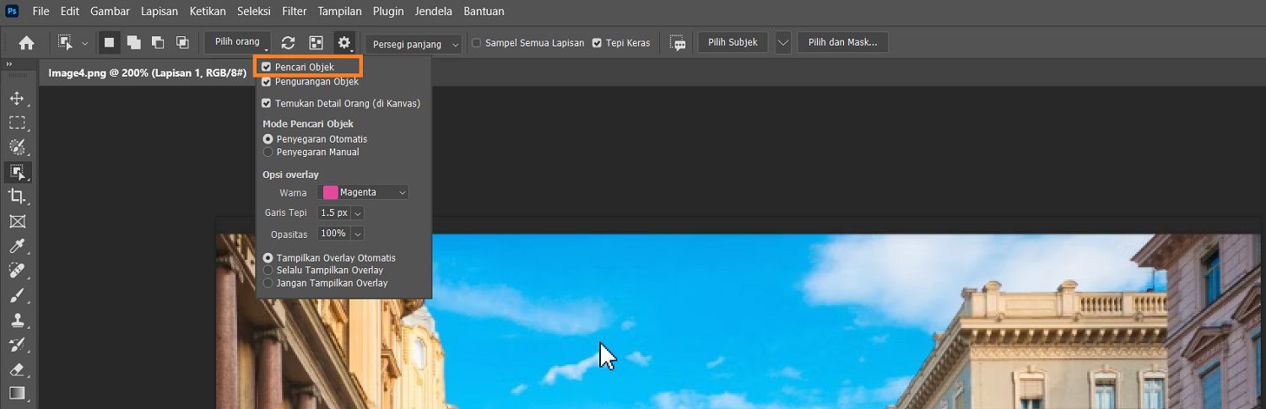Viewport: 1266px width, 409px height.
Task: Select the Frame tool
Action: (17, 222)
